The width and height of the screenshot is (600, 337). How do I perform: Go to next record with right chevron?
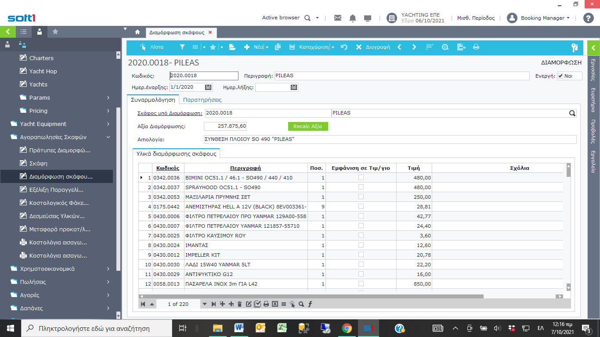pos(414,47)
